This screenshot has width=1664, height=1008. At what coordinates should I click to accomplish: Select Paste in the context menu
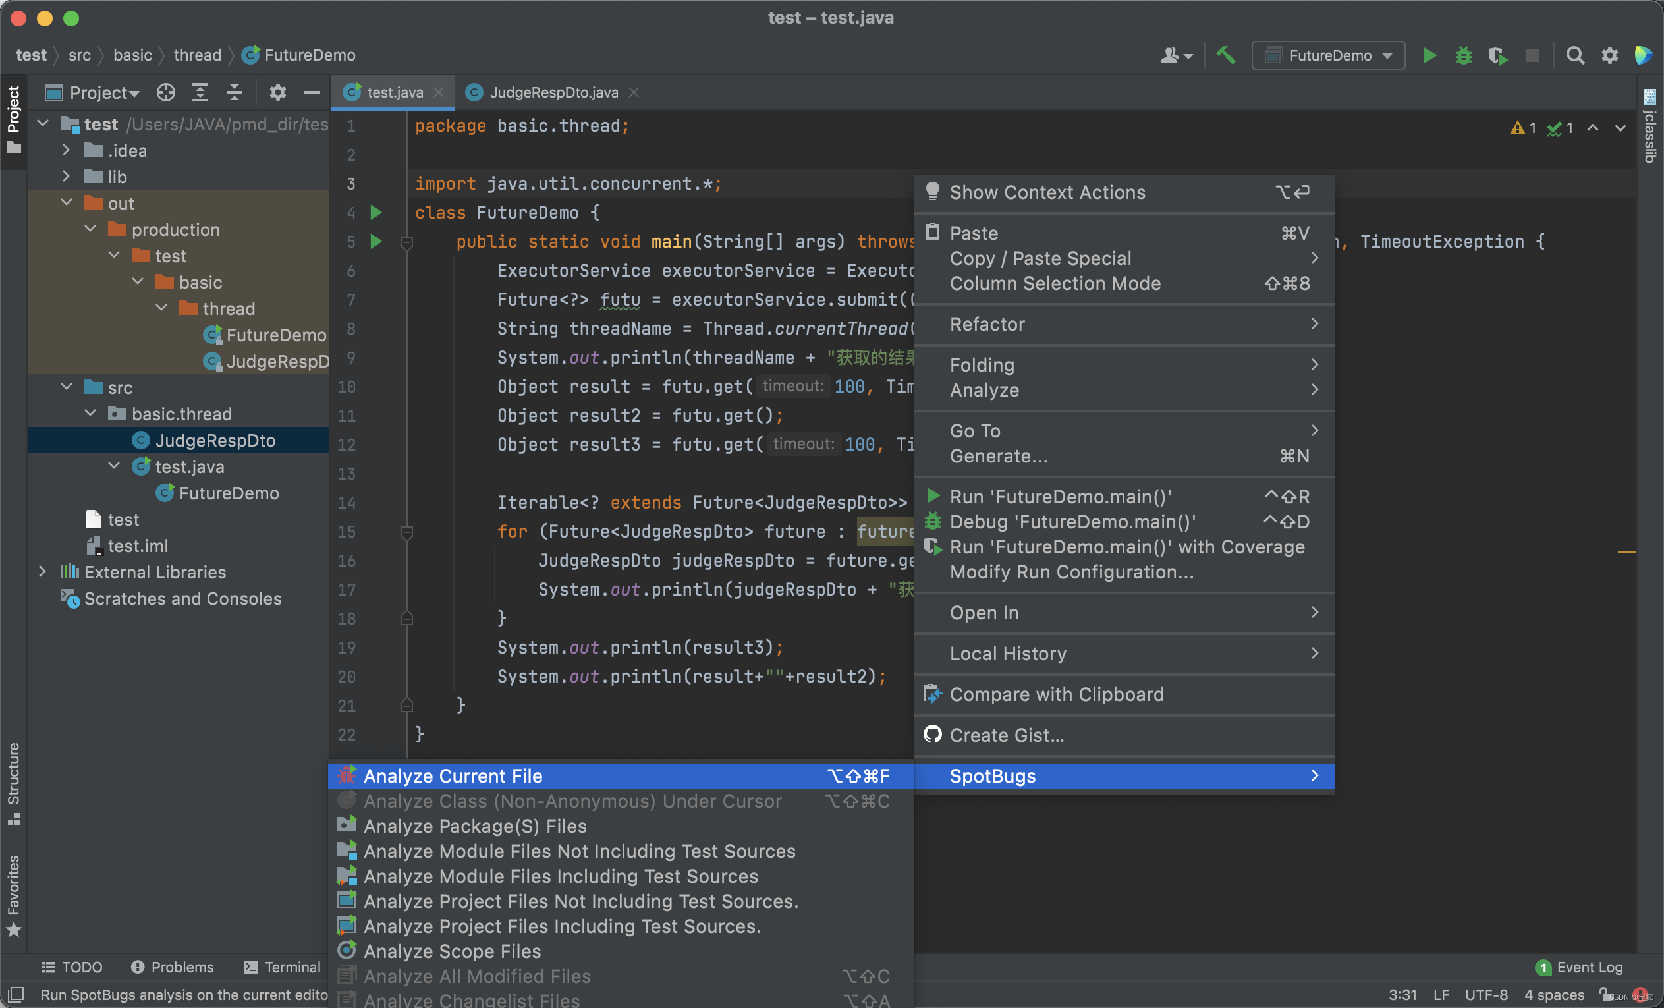[x=1124, y=233]
